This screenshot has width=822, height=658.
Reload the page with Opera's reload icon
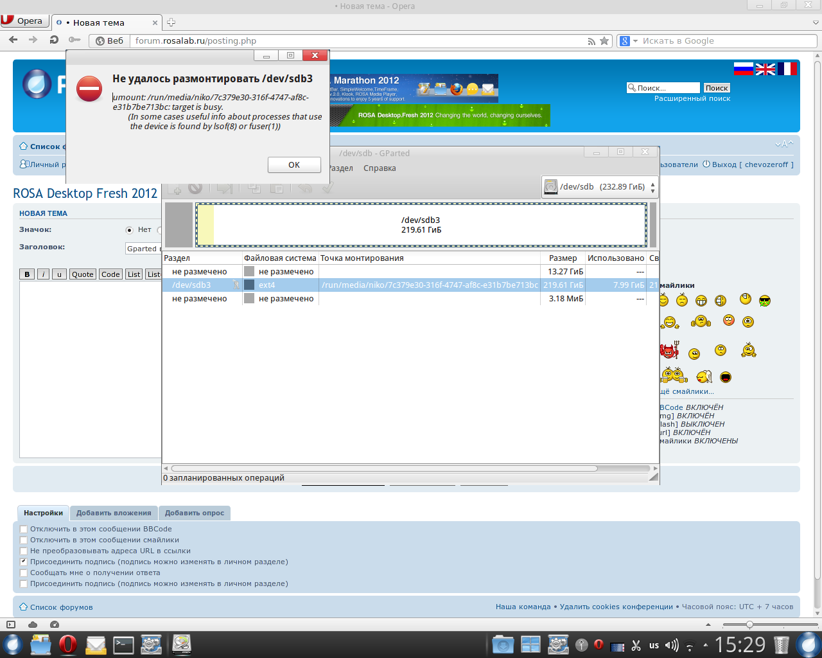[x=54, y=40]
